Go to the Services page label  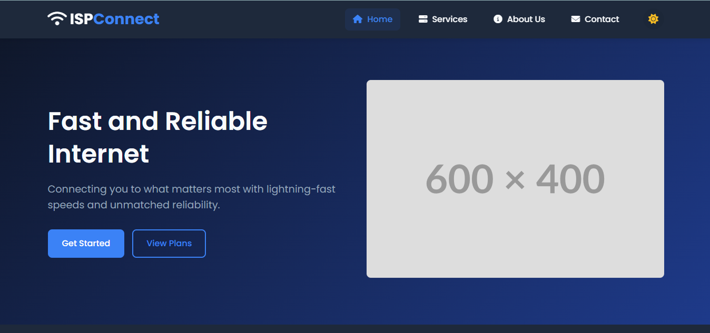click(x=449, y=19)
